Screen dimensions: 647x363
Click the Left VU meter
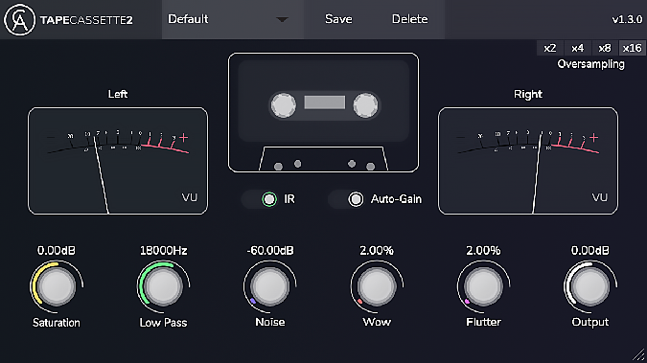tap(118, 161)
